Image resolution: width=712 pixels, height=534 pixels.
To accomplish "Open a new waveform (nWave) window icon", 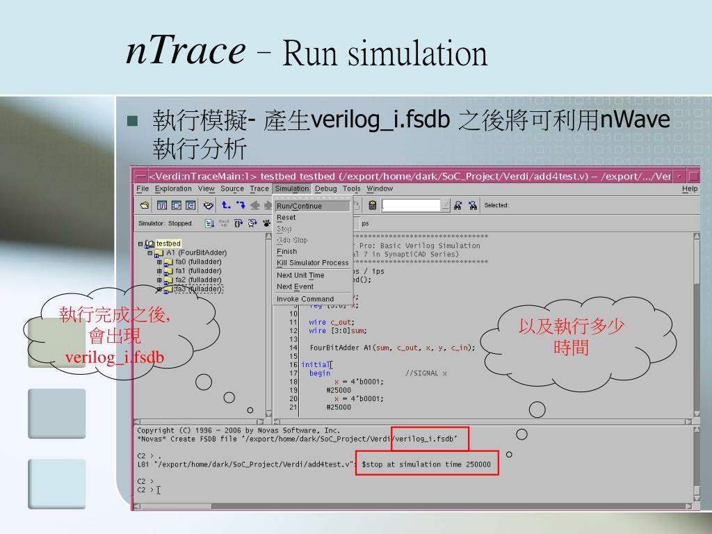I will (x=161, y=205).
